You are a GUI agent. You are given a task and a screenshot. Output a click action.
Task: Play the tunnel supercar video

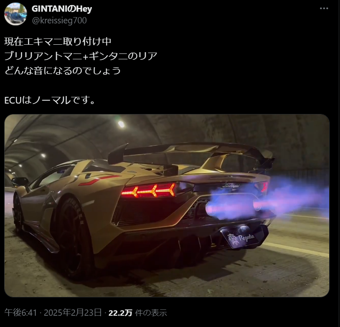point(167,205)
